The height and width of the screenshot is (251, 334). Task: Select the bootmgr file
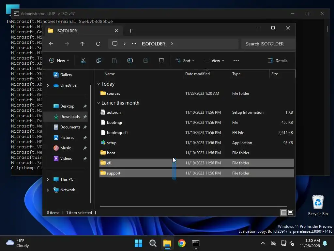tap(196, 123)
